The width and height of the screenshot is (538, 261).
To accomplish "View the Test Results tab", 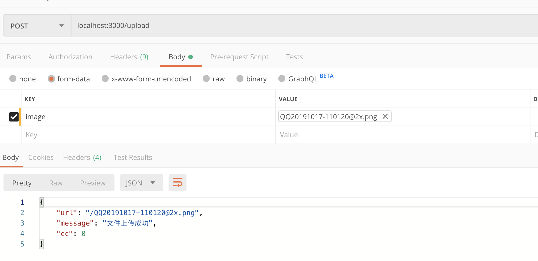I will 132,158.
